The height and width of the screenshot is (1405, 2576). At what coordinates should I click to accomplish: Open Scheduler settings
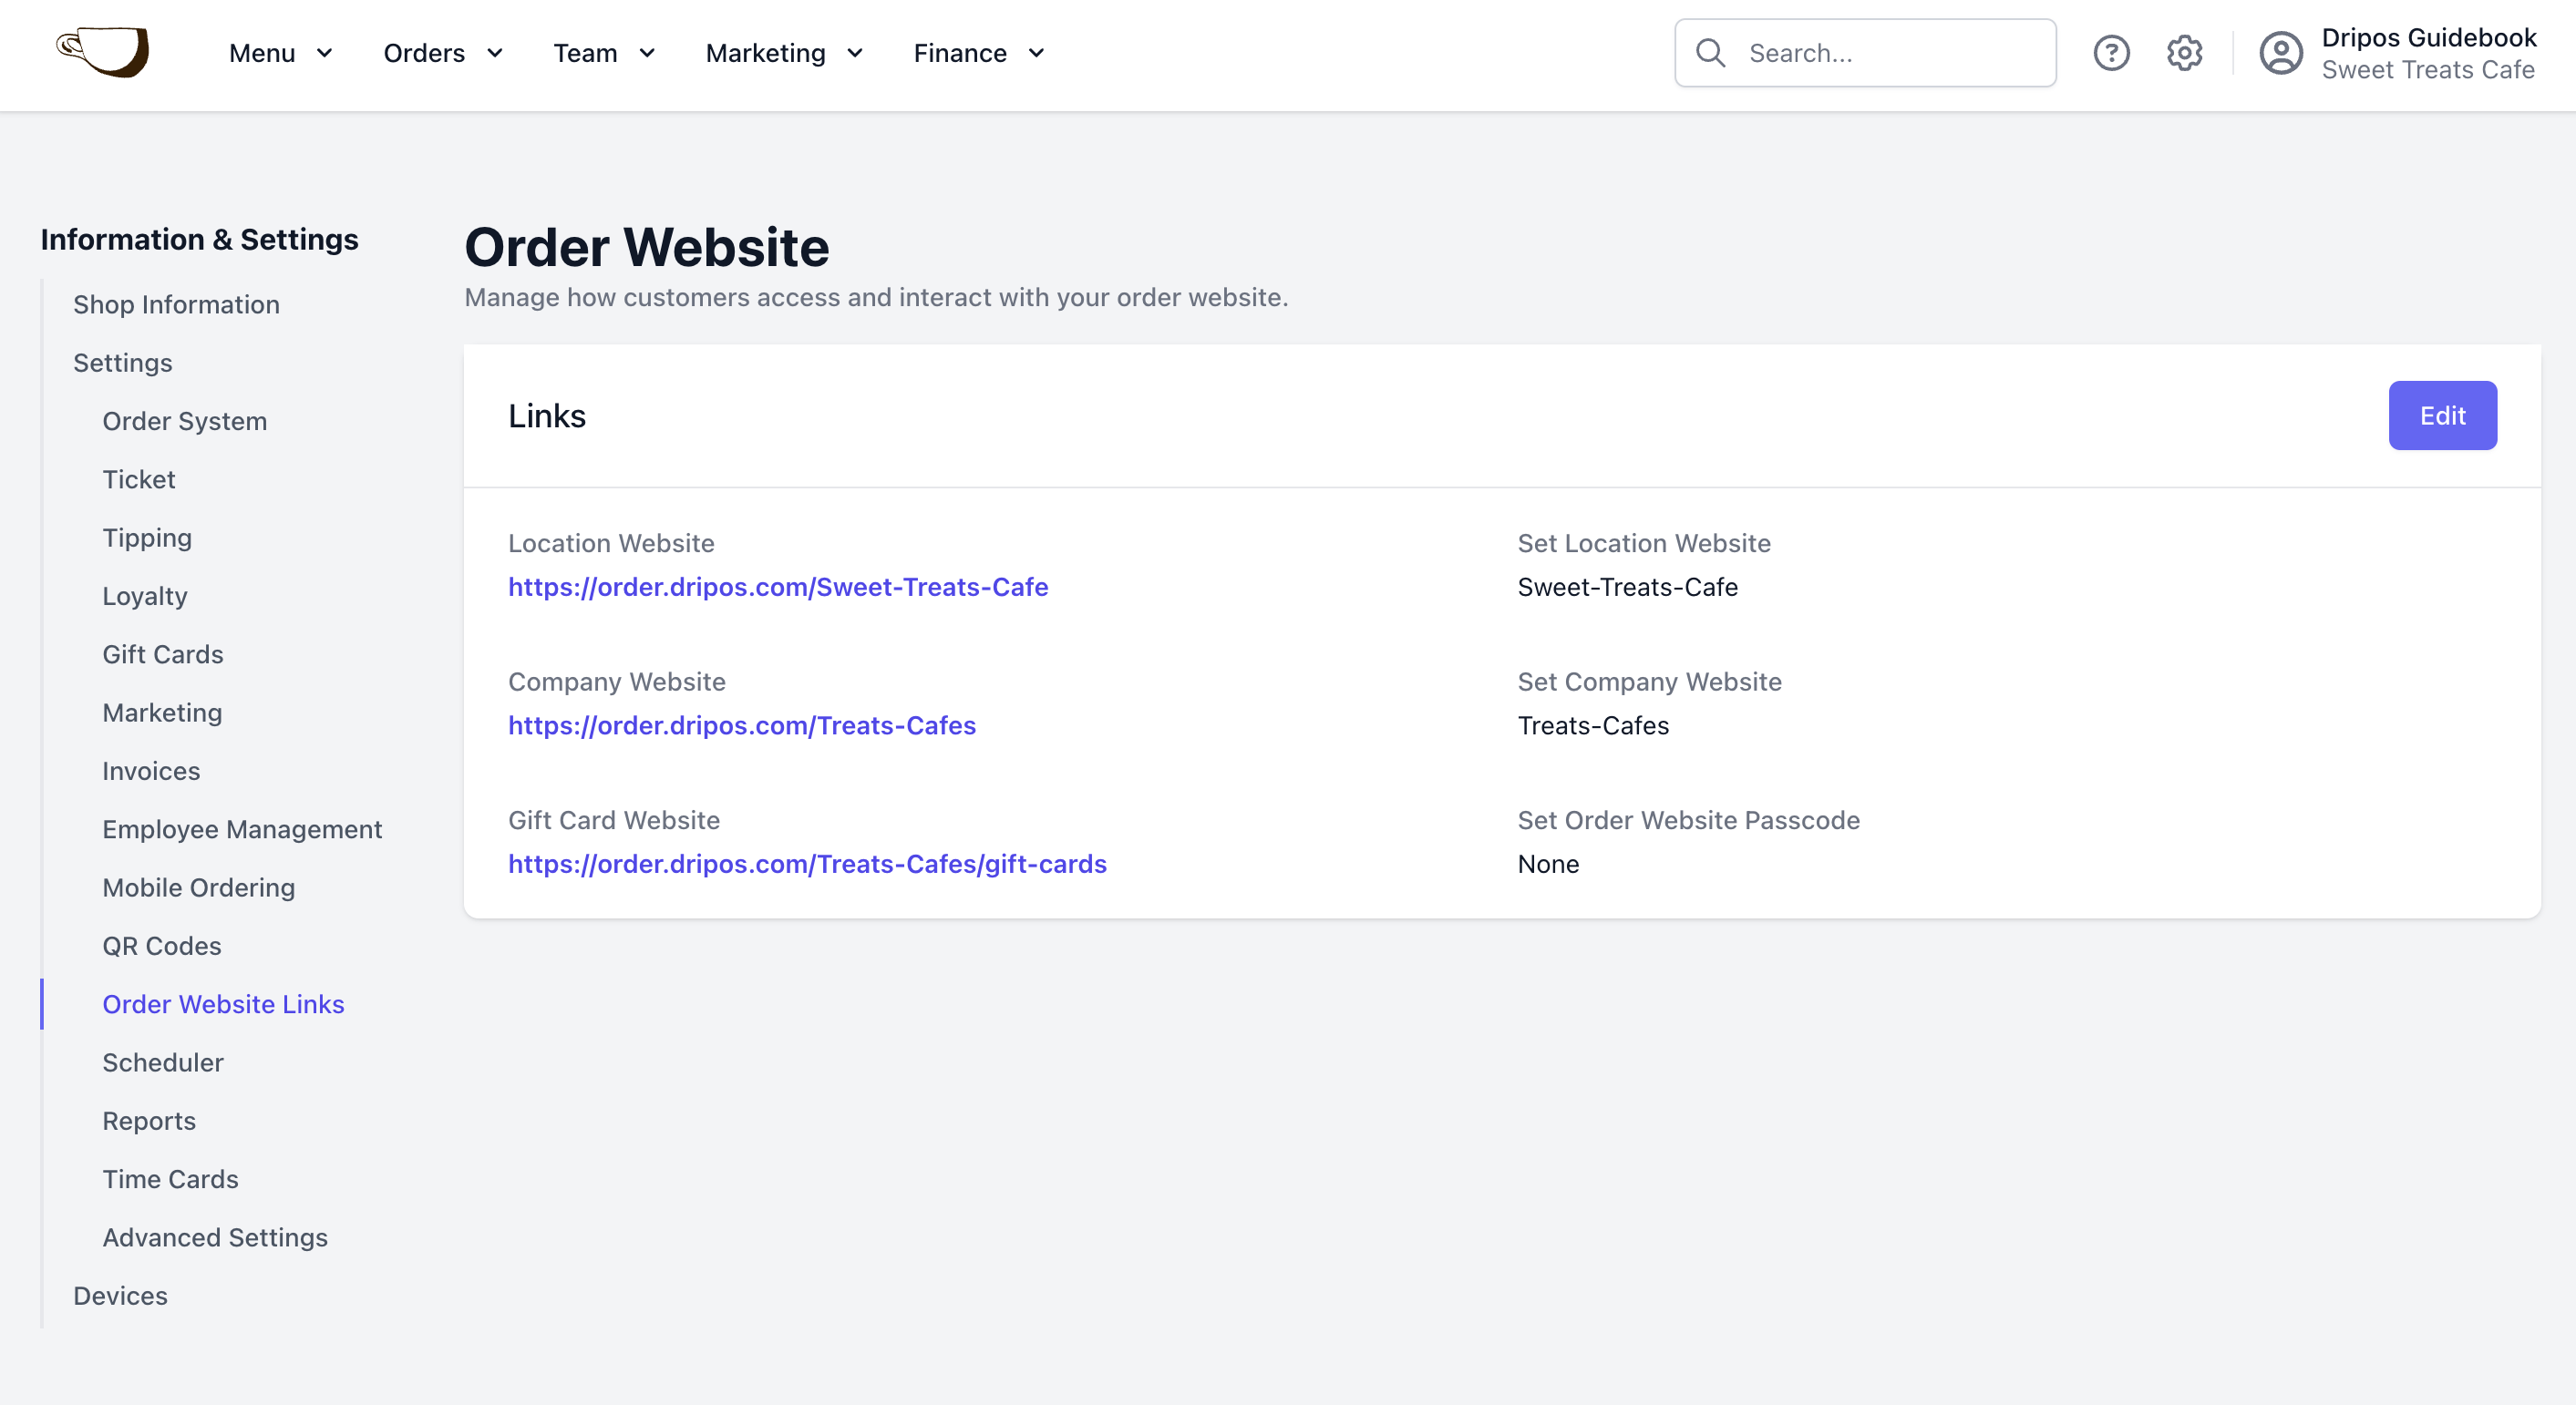coord(163,1062)
